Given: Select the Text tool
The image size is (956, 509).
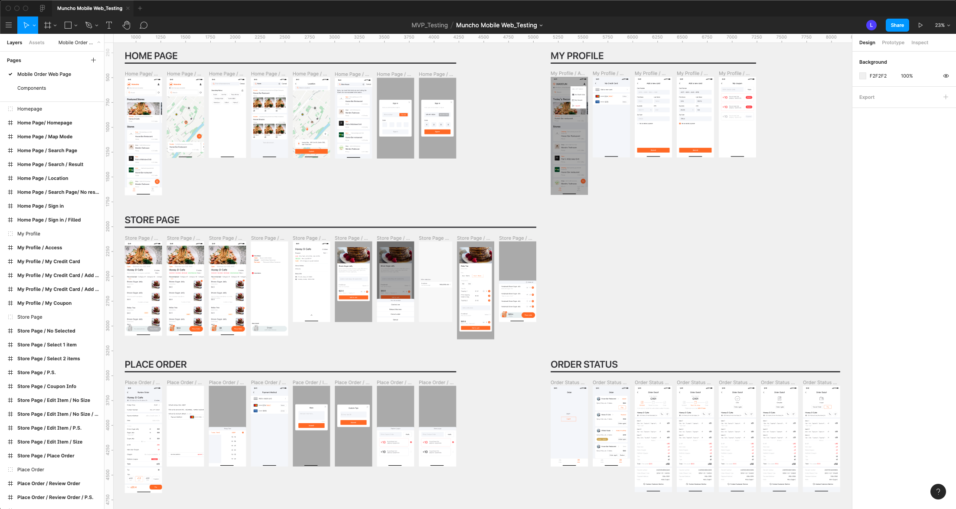Looking at the screenshot, I should 109,25.
